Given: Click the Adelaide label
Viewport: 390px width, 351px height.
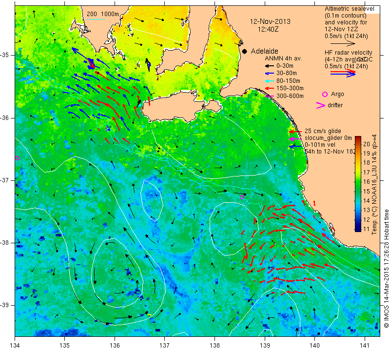Looking at the screenshot, I should coord(264,51).
